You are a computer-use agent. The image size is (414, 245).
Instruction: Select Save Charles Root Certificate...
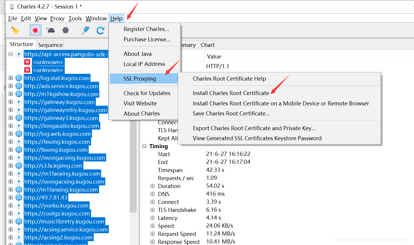click(x=231, y=113)
